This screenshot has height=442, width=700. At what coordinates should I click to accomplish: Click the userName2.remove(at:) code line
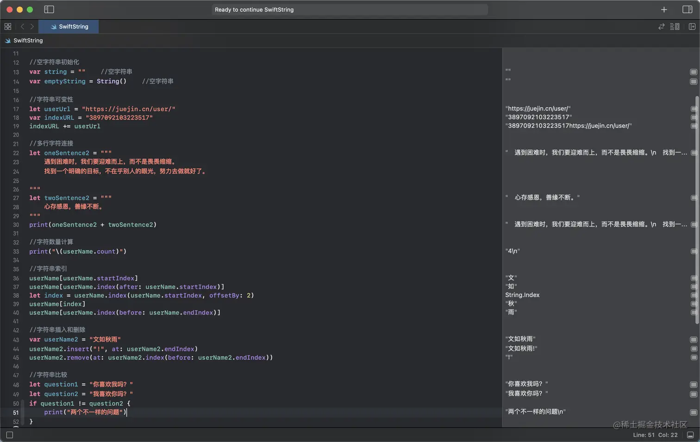151,358
